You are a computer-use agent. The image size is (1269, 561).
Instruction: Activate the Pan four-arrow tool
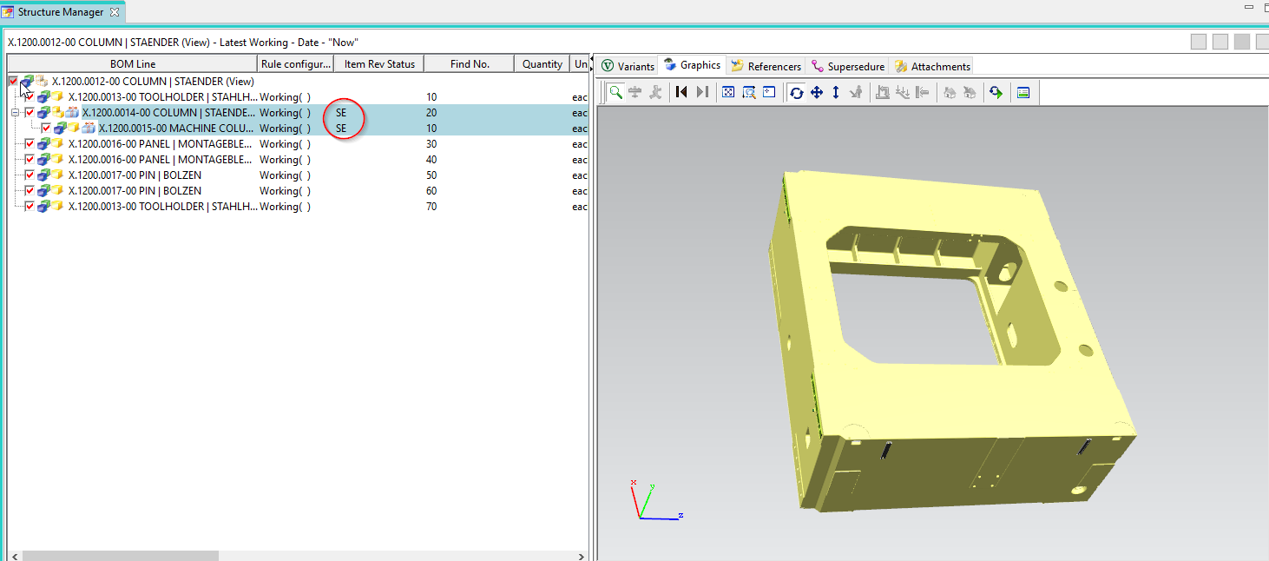point(816,92)
